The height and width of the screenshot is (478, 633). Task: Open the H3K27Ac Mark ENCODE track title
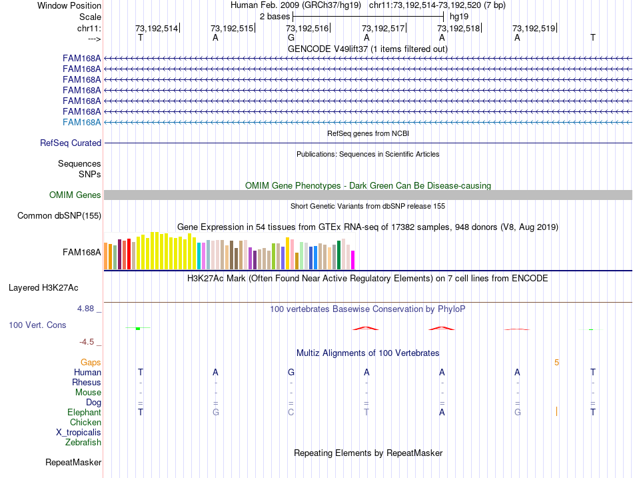(x=368, y=279)
